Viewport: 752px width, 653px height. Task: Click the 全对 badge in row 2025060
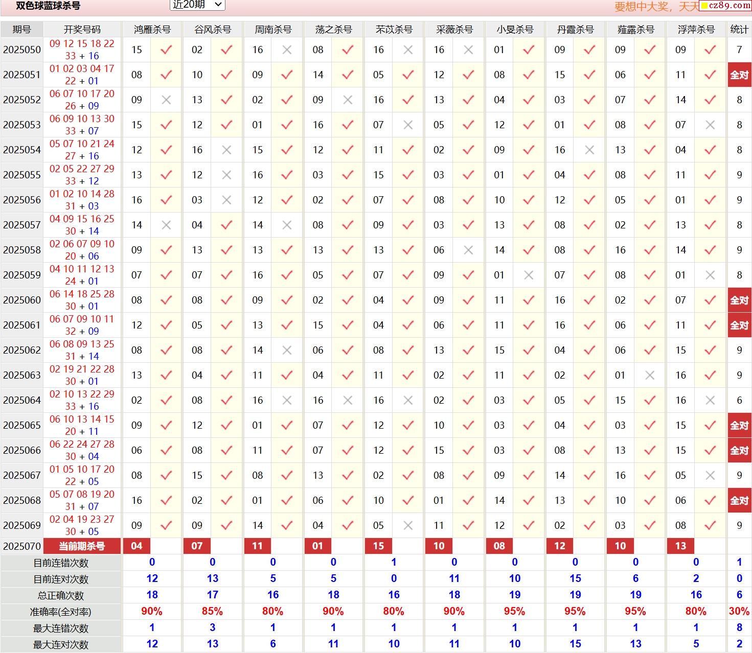pos(739,300)
